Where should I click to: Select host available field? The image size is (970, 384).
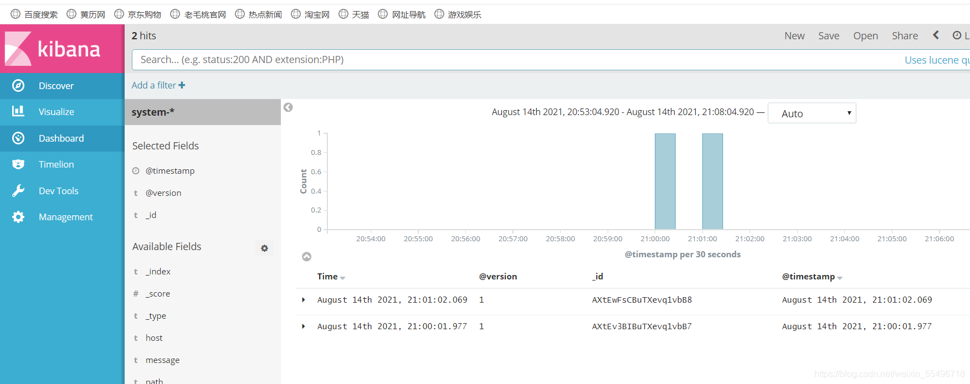coord(154,338)
